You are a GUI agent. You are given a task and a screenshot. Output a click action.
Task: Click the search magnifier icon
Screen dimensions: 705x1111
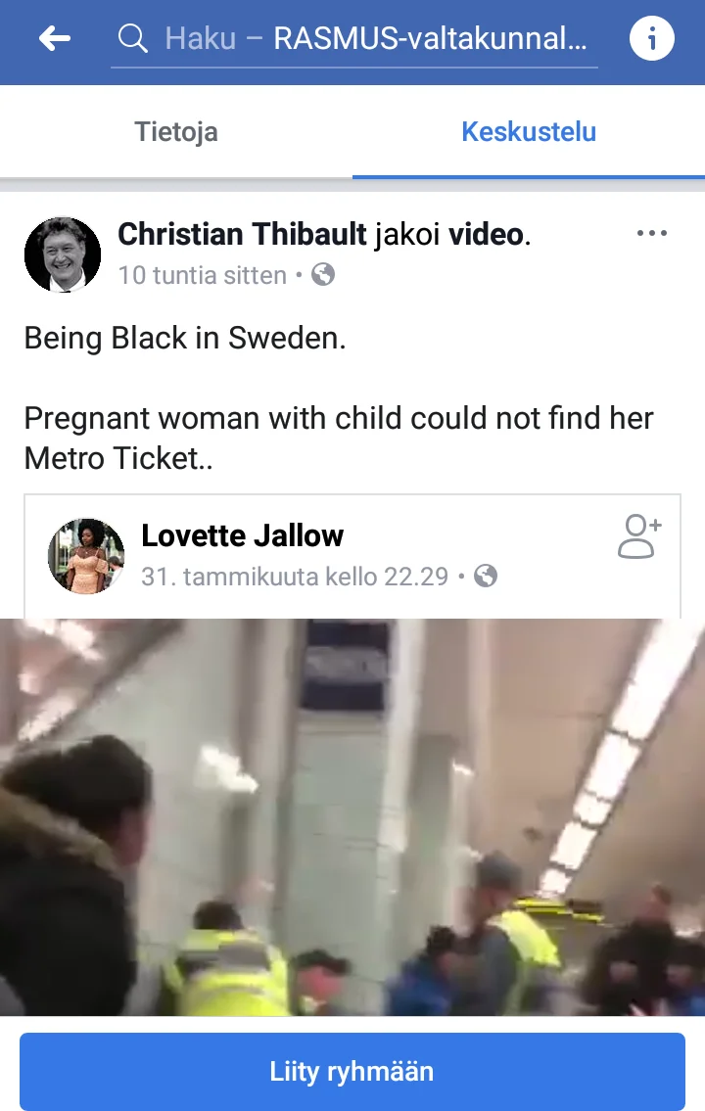pos(132,38)
